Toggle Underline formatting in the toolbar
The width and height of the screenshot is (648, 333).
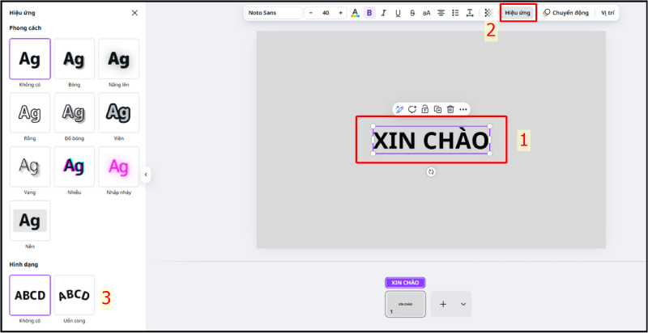pos(398,13)
